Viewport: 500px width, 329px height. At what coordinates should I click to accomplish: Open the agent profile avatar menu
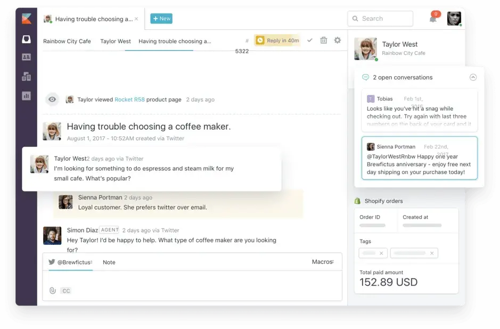point(454,19)
